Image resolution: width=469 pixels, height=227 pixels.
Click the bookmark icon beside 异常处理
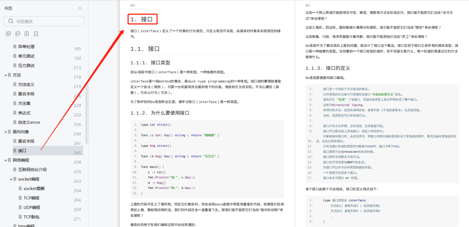[15, 47]
